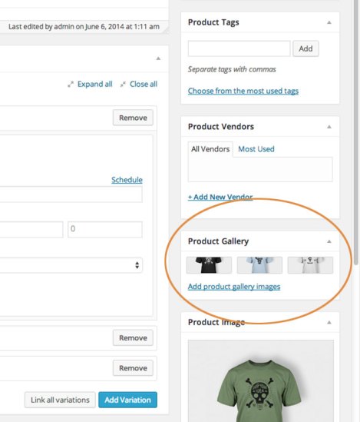The height and width of the screenshot is (422, 360).
Task: Click the blue Add Variation button
Action: [128, 400]
